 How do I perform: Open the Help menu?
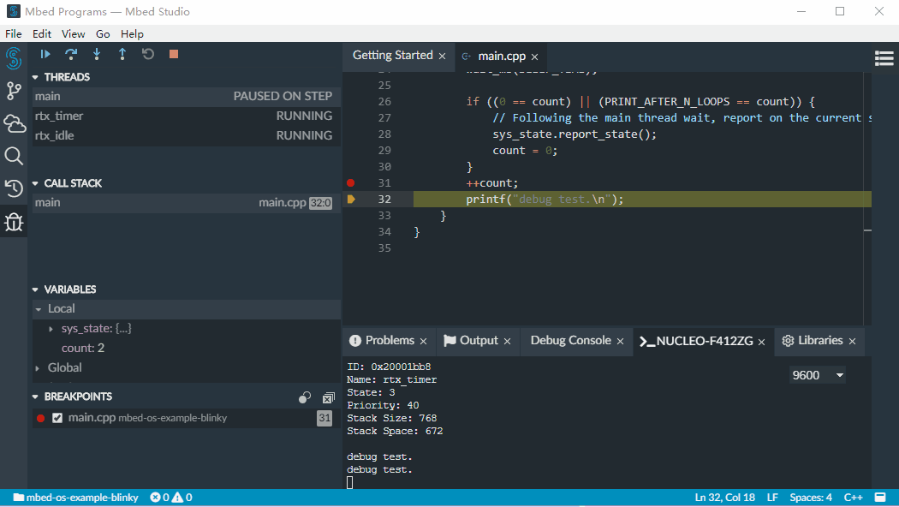[x=132, y=34]
